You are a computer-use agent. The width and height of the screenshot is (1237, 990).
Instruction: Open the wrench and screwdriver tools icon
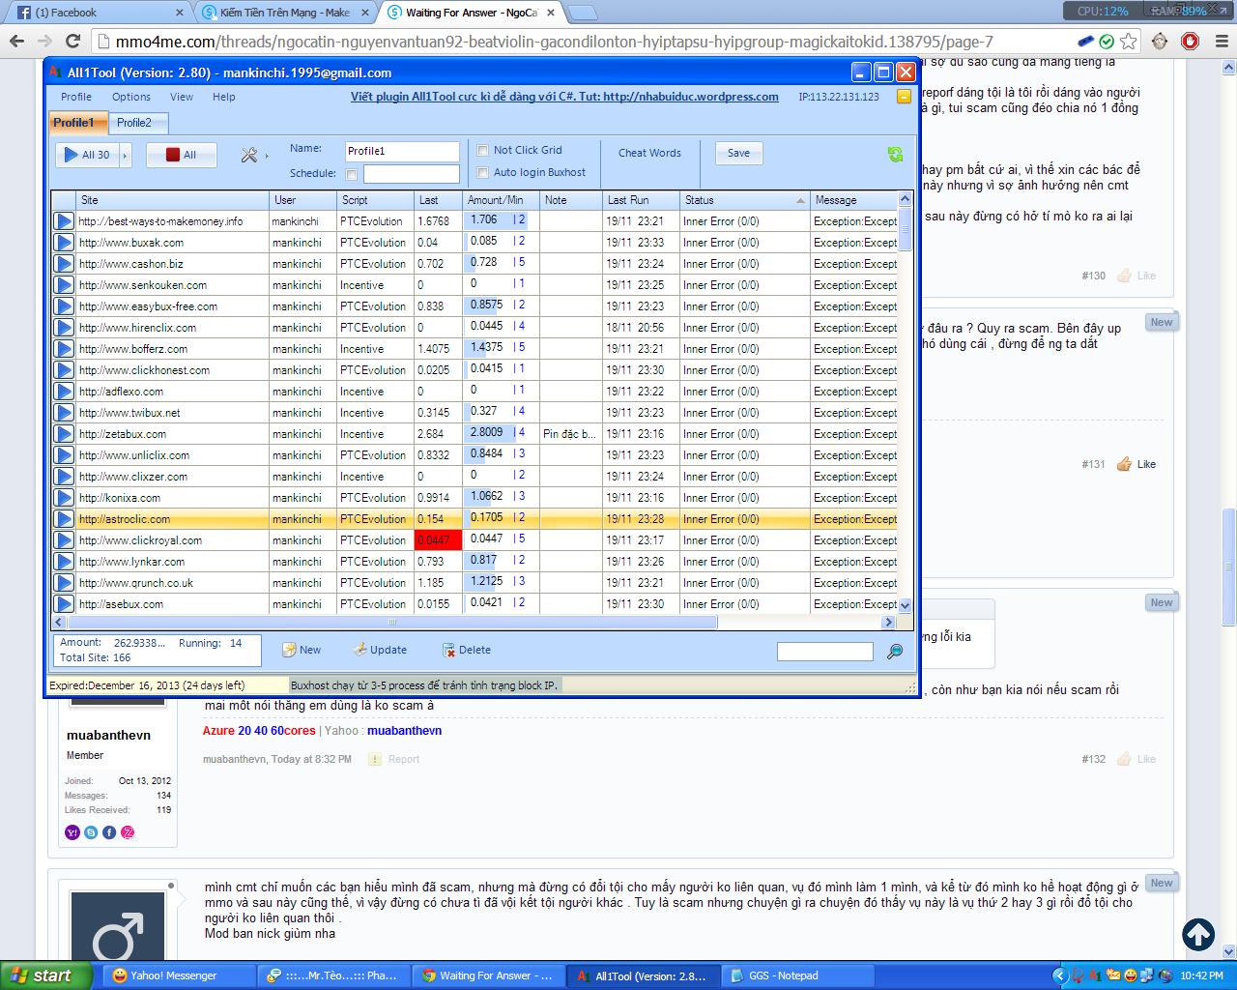pos(248,155)
